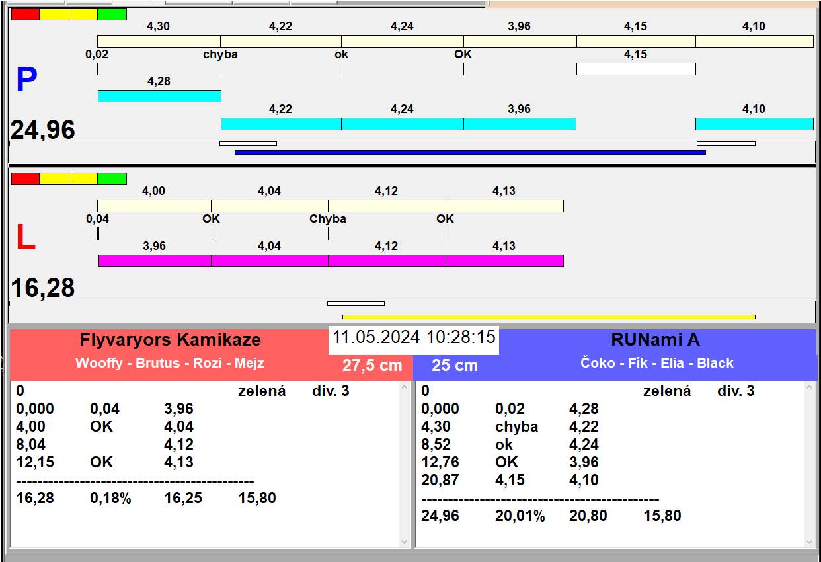This screenshot has height=562, width=821.
Task: Select 12,15 in Flyvaryors results
Action: [34, 462]
